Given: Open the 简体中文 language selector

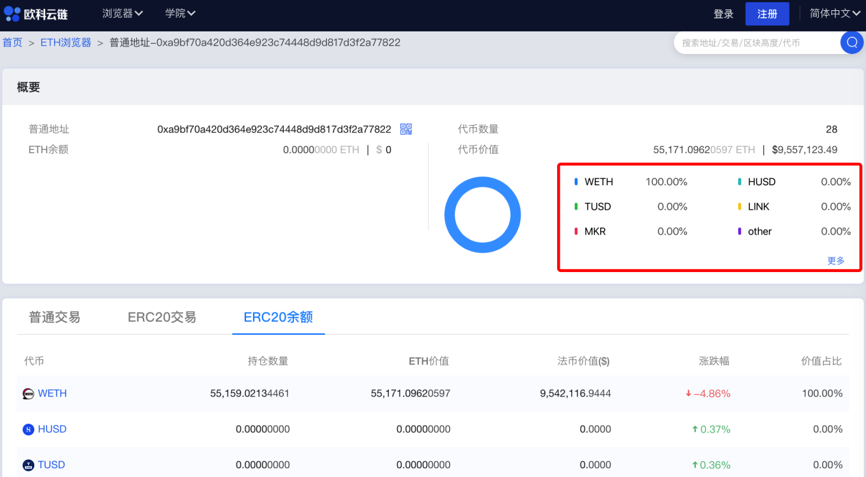Looking at the screenshot, I should [835, 14].
